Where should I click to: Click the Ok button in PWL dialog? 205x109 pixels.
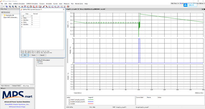pos(25,55)
